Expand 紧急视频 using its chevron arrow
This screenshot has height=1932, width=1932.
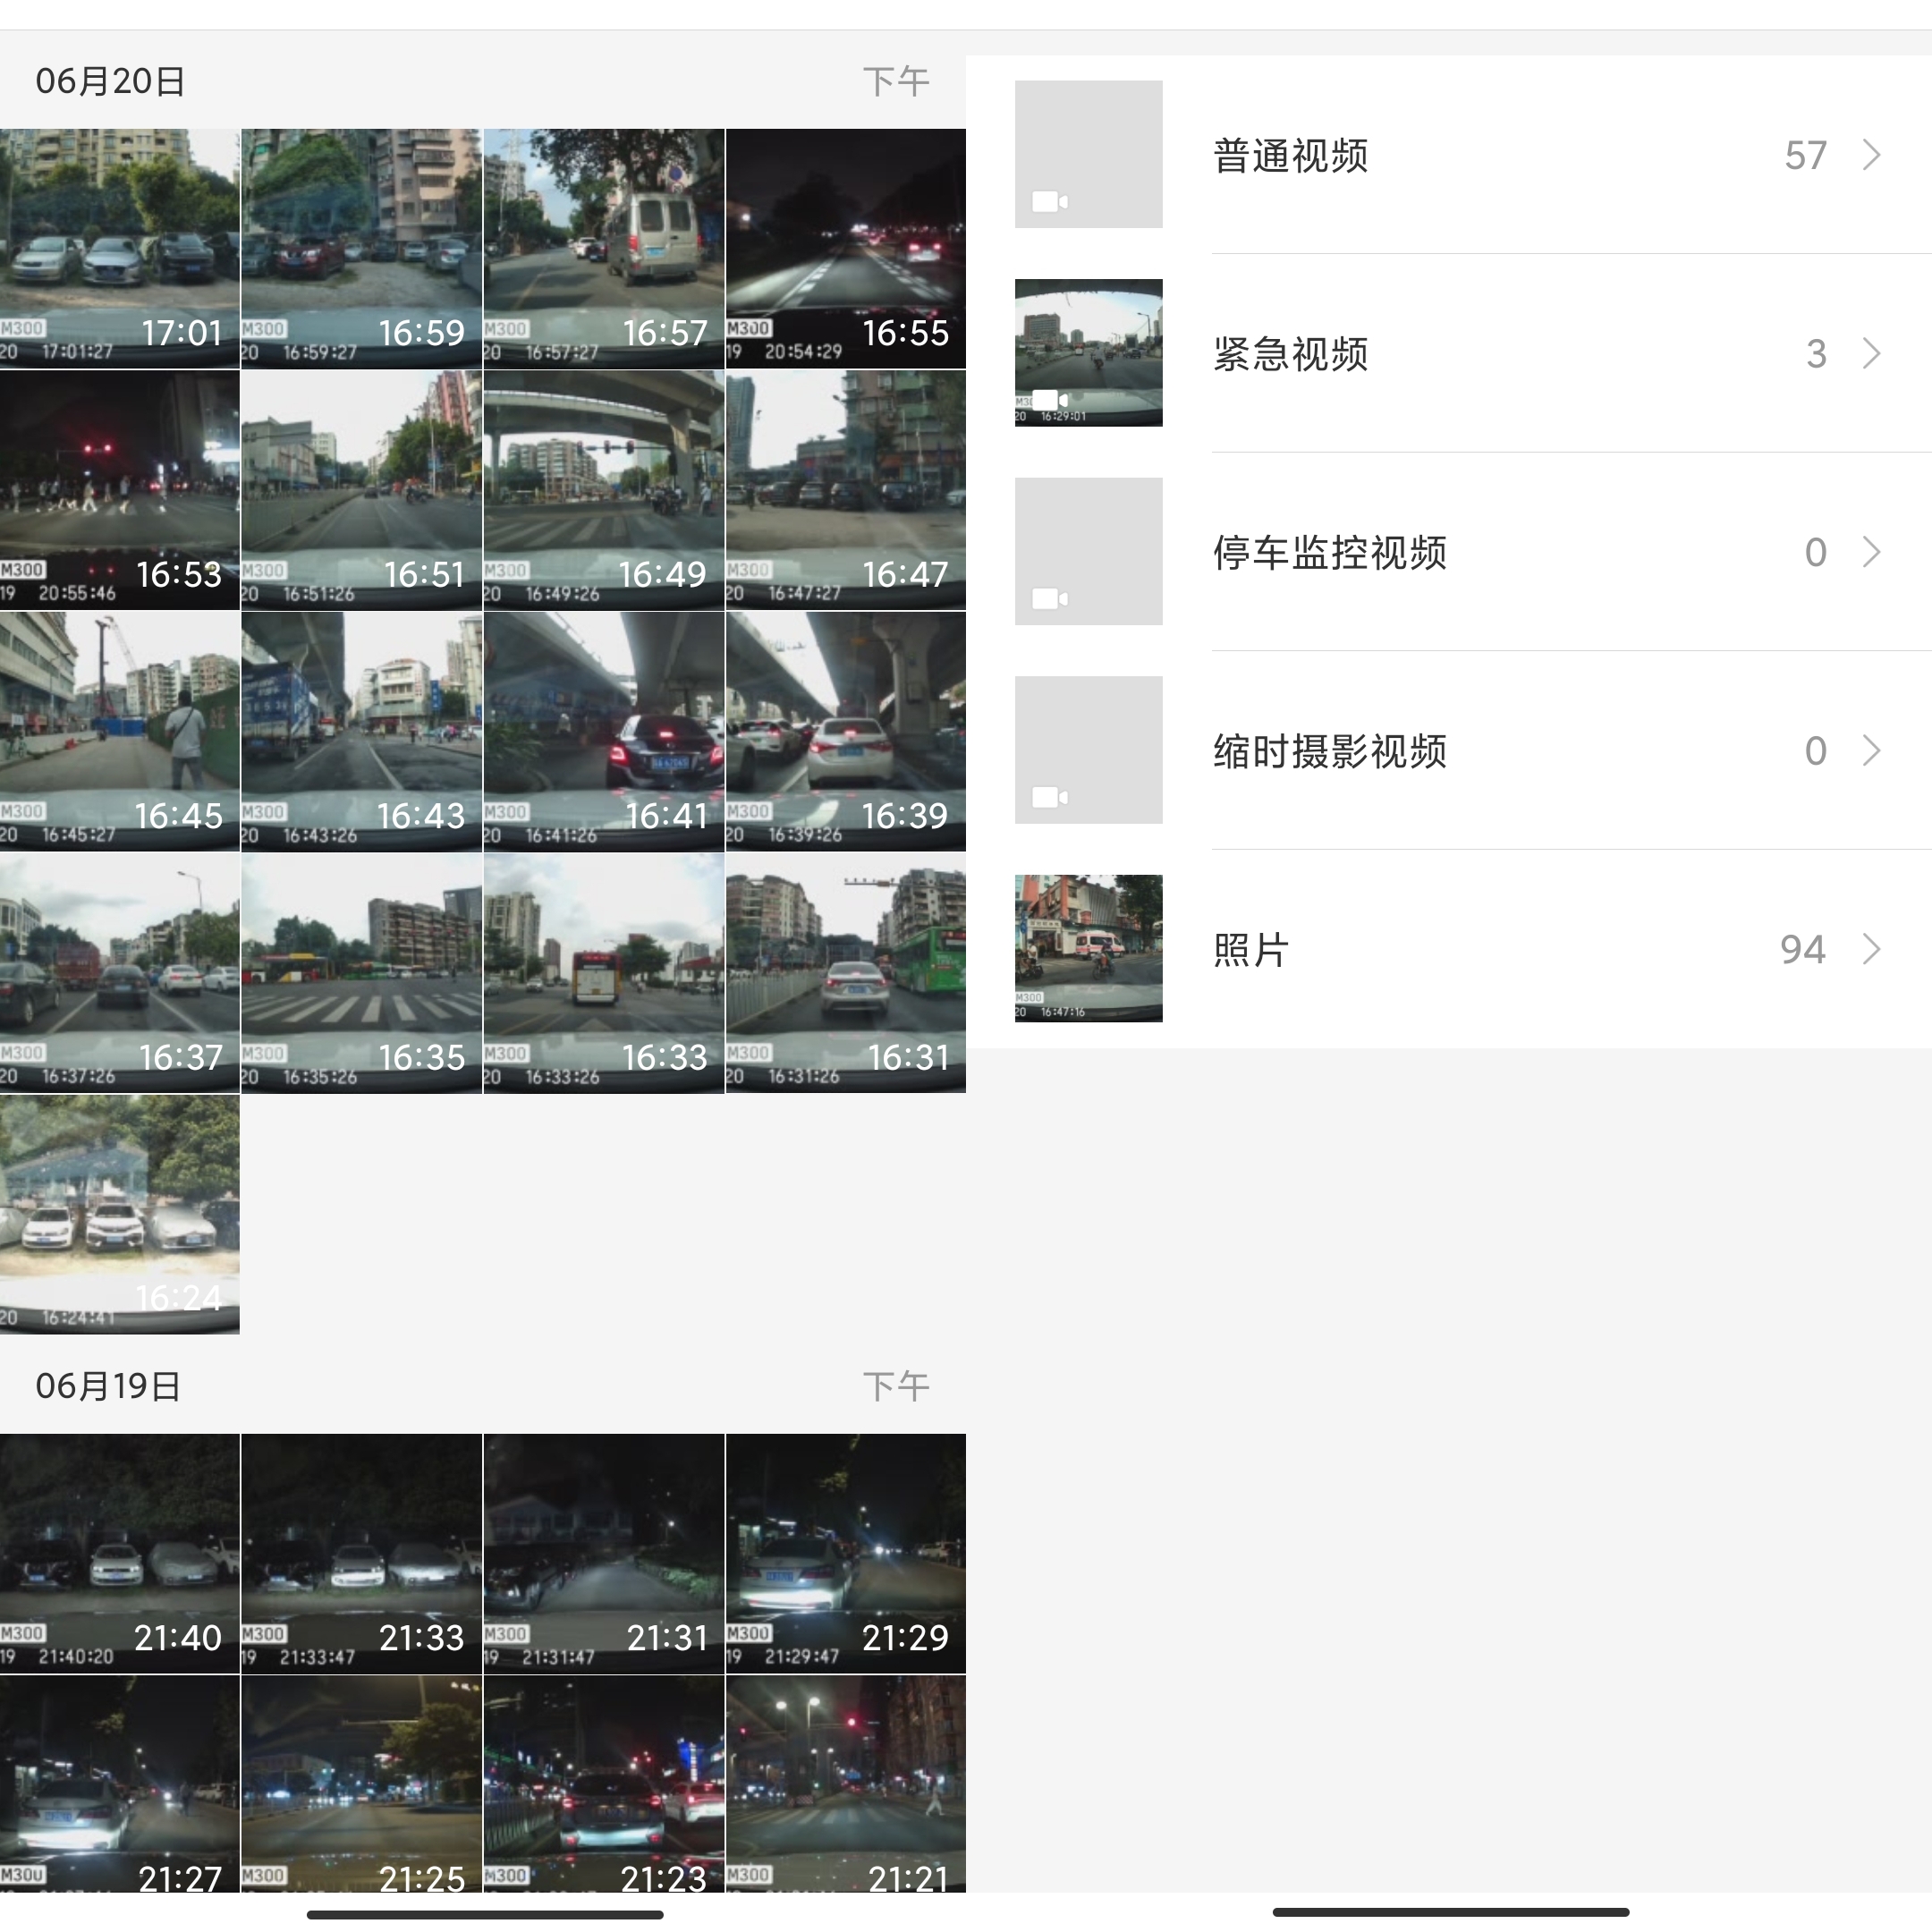(x=1871, y=353)
